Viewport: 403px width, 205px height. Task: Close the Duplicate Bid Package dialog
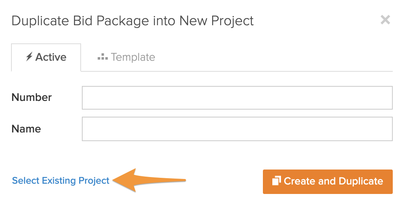pyautogui.click(x=385, y=20)
